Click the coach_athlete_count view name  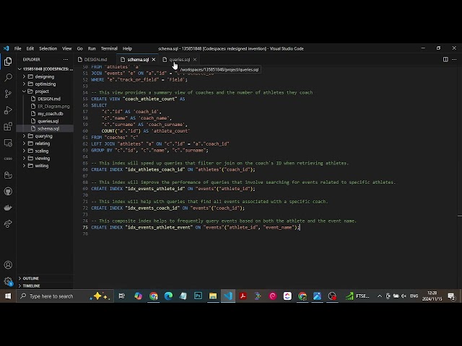149,99
